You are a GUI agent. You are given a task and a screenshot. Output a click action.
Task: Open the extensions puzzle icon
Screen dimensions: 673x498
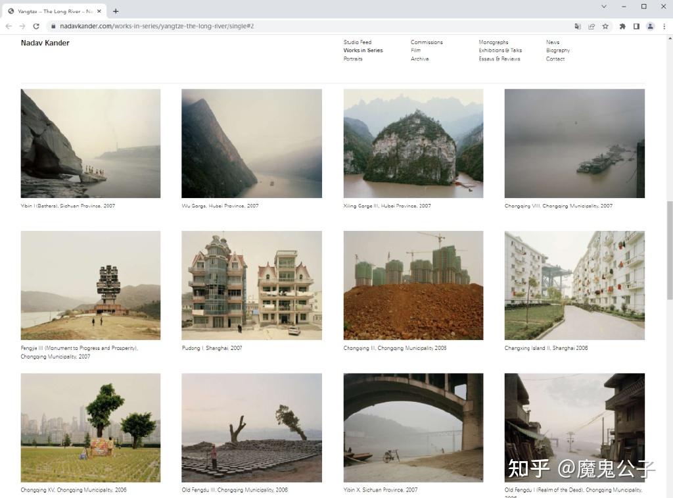pos(622,26)
